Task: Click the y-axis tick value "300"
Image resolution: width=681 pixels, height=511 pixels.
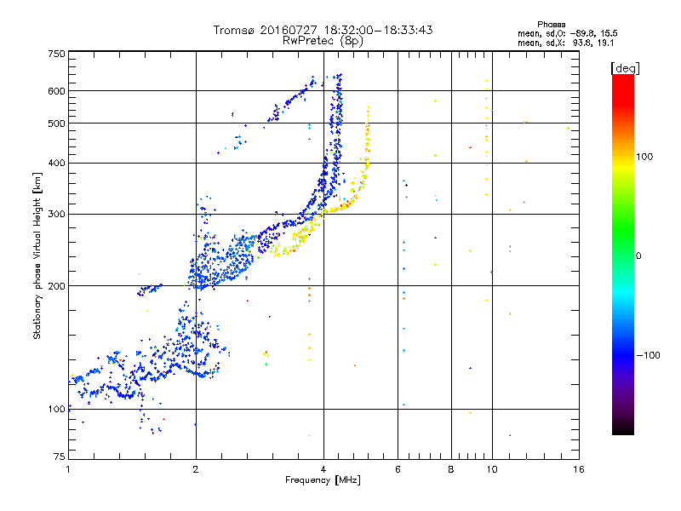Action: tap(56, 214)
